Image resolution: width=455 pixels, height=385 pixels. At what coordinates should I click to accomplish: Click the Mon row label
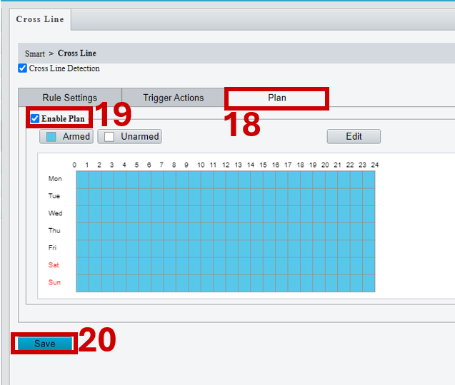[x=55, y=179]
